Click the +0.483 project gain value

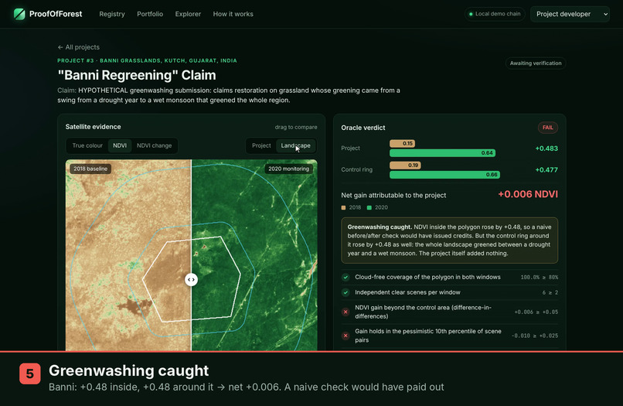(546, 148)
